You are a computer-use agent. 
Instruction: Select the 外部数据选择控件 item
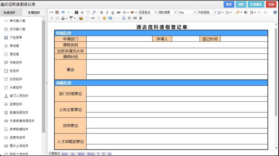pyautogui.click(x=22, y=121)
